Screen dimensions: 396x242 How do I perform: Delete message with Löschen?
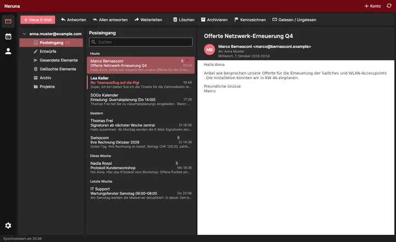pyautogui.click(x=184, y=20)
